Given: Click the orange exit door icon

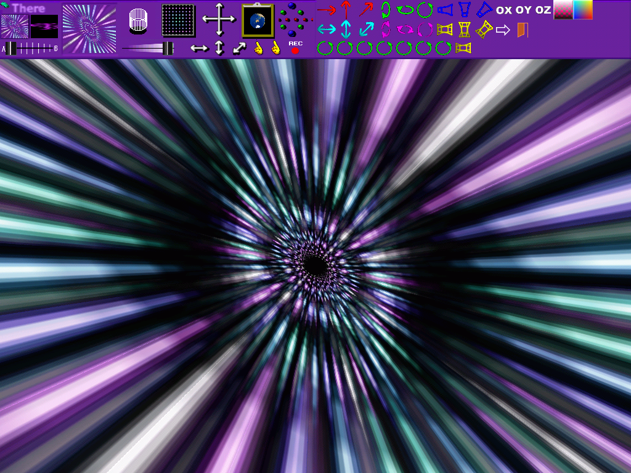Looking at the screenshot, I should click(523, 30).
